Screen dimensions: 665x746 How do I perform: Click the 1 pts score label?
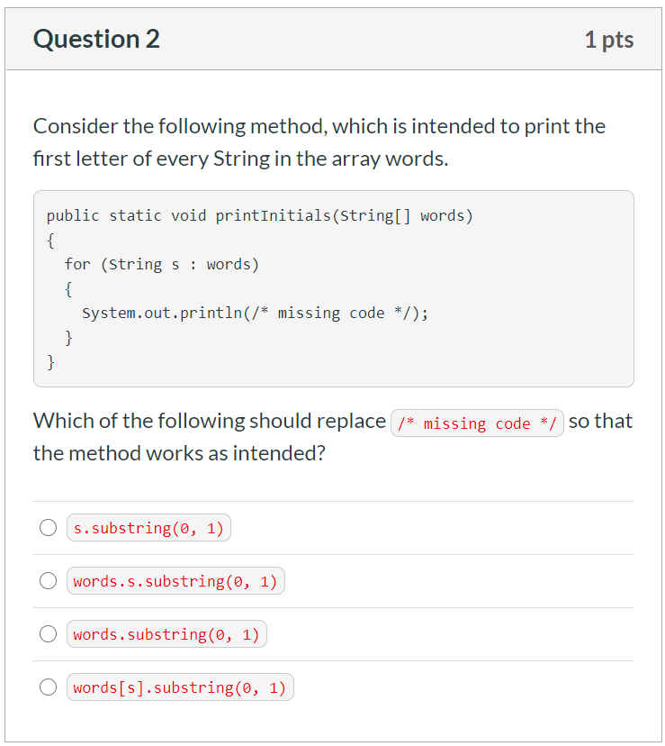tap(609, 40)
